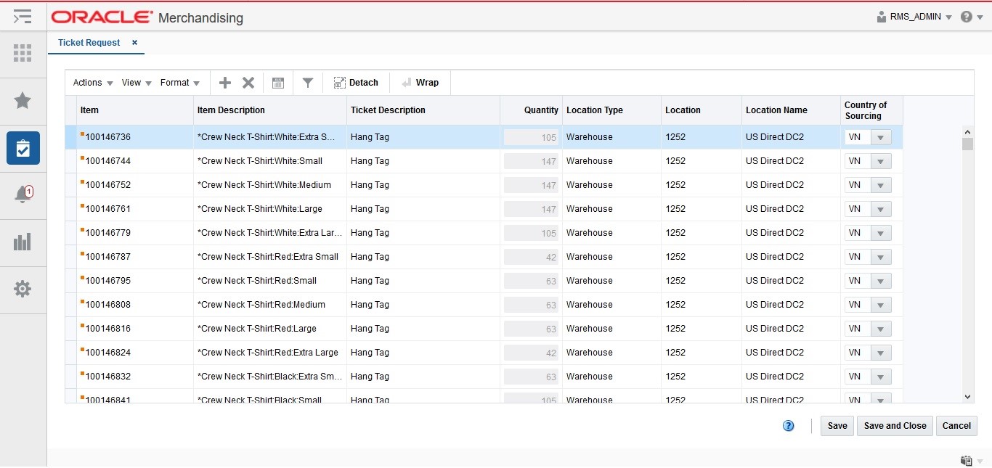Click the Cancel button
992x468 pixels.
pyautogui.click(x=956, y=426)
